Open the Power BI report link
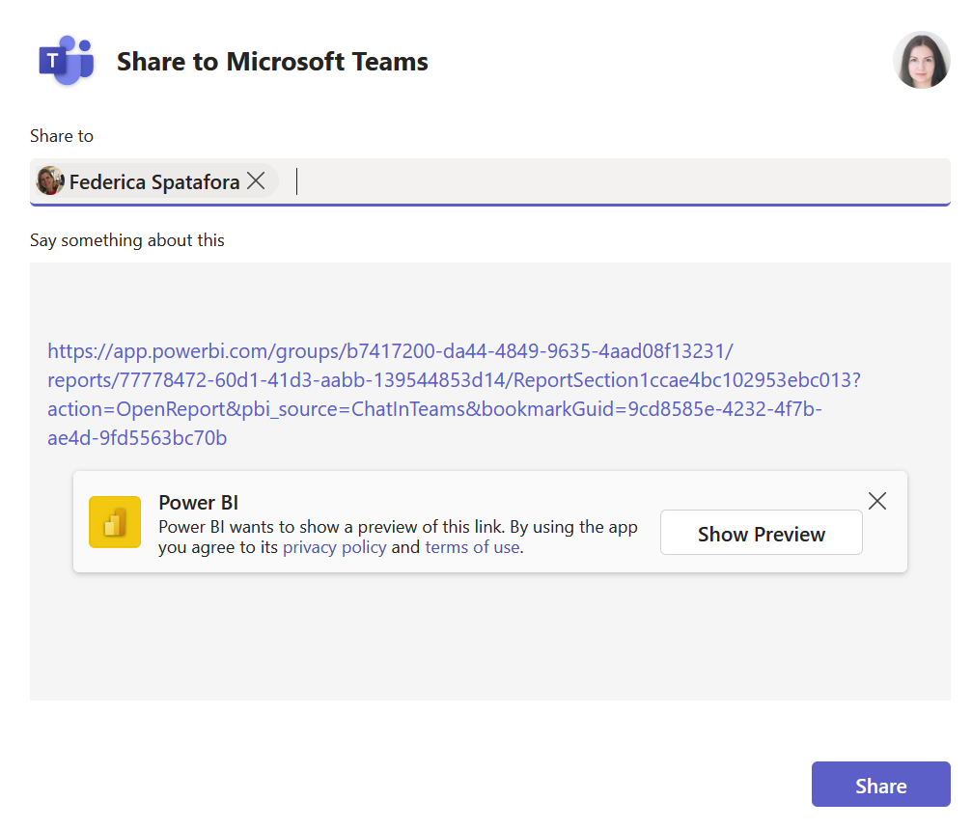Screen dimensions: 972x829 coord(454,394)
